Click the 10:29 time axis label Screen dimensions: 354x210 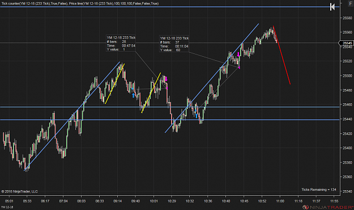click(172, 201)
